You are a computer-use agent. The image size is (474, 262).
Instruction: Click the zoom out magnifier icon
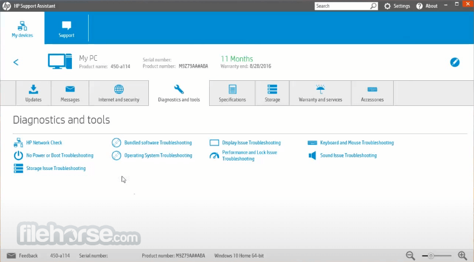(410, 256)
